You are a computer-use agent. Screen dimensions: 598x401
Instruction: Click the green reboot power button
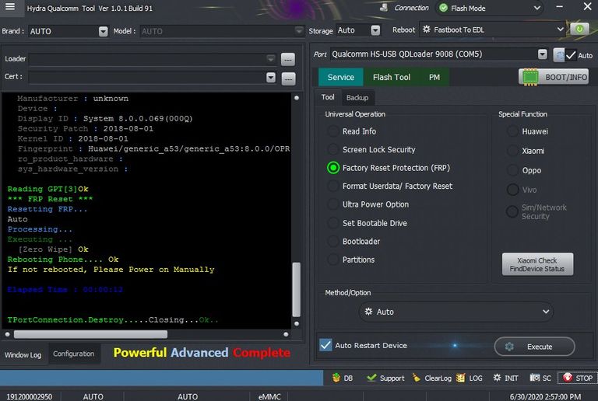click(x=579, y=29)
